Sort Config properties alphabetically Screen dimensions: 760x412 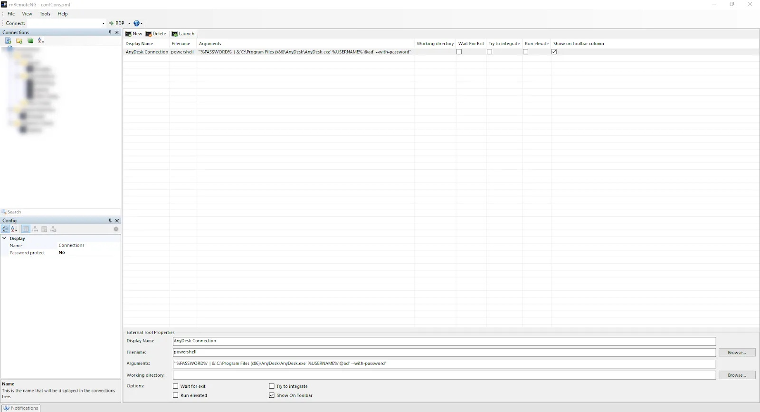[14, 229]
